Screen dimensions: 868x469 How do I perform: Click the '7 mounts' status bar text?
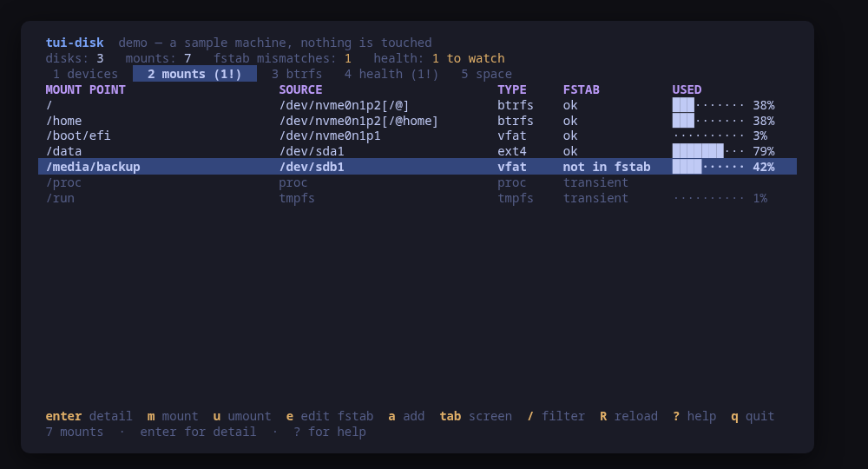74,432
